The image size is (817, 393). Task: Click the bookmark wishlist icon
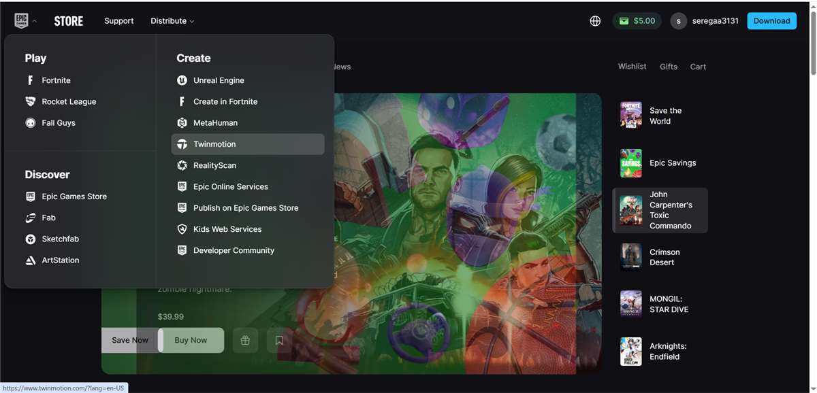coord(279,341)
